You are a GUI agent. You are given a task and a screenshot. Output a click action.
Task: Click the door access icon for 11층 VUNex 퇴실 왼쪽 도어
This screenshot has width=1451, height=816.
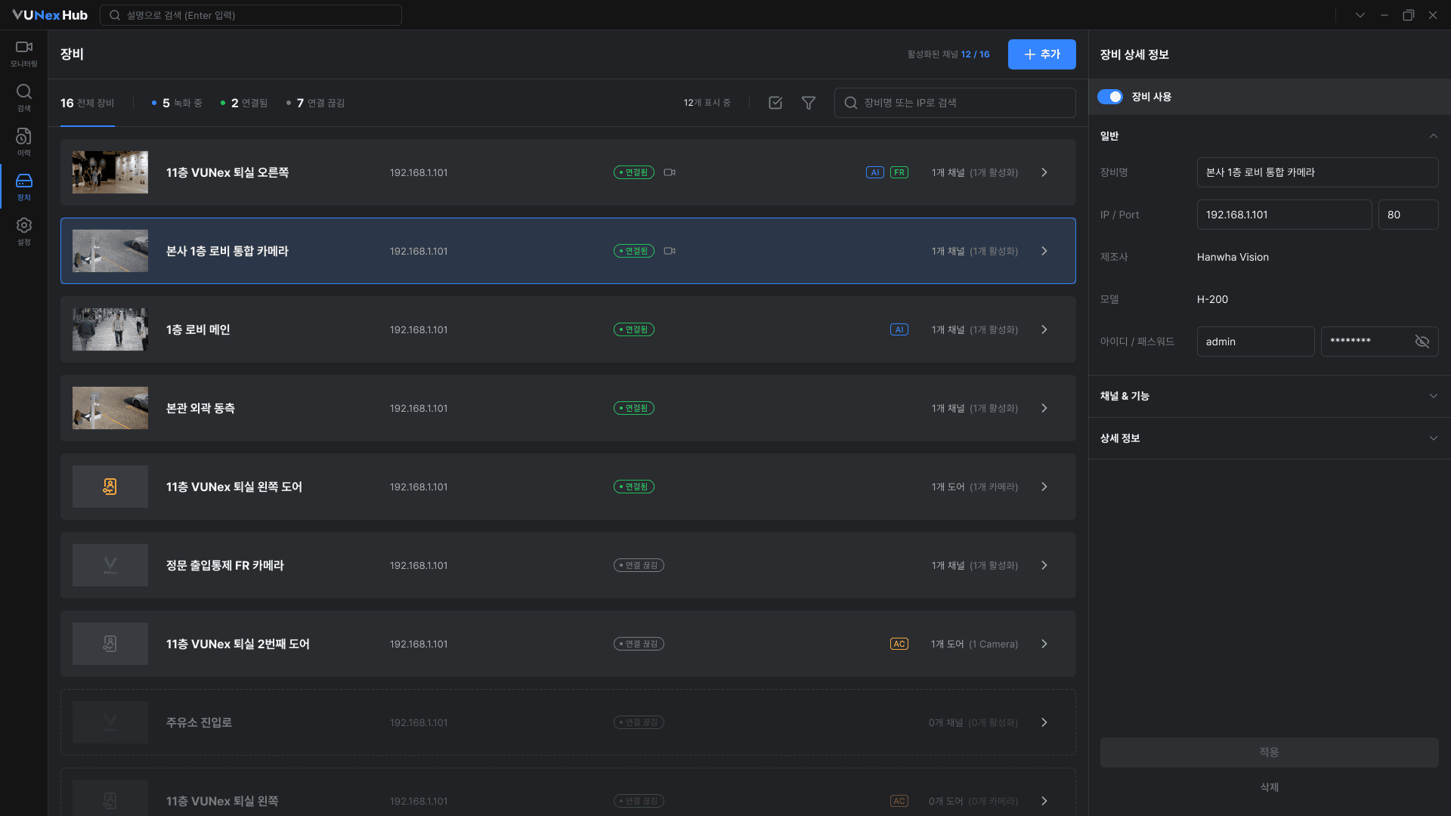(x=110, y=487)
